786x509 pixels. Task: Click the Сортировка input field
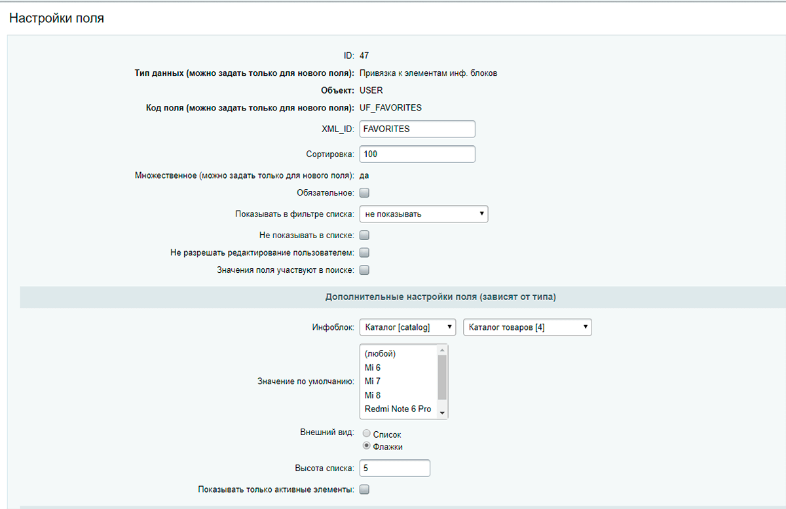pyautogui.click(x=417, y=154)
